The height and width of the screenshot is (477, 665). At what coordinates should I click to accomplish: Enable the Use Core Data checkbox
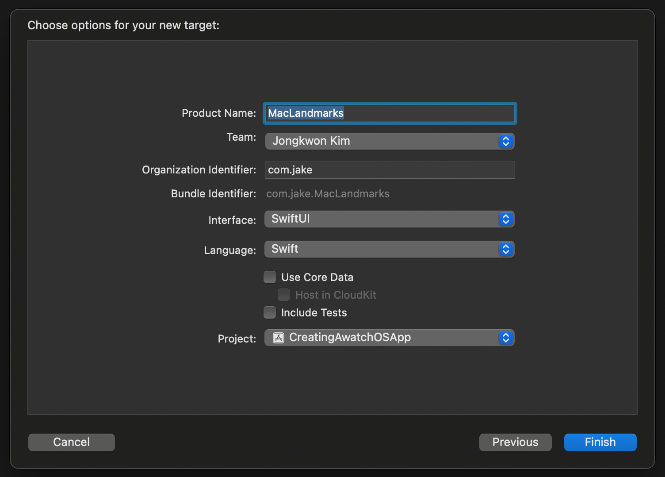click(x=270, y=277)
